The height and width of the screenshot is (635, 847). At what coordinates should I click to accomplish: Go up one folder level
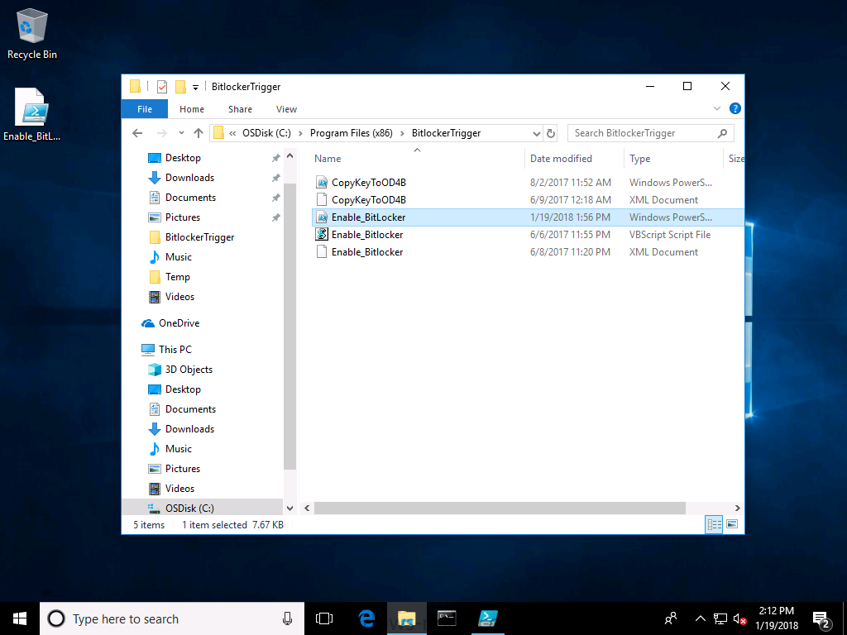(199, 133)
